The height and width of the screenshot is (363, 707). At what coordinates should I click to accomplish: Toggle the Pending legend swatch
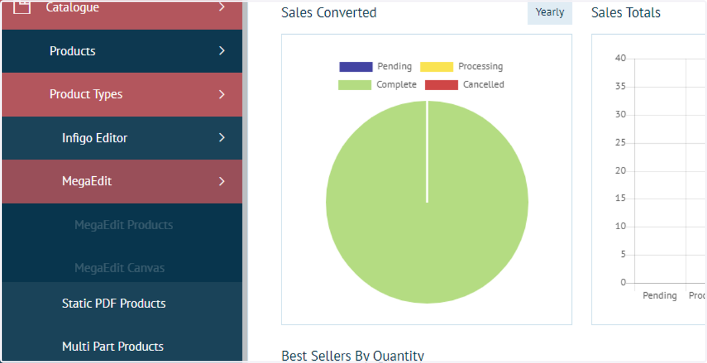[x=356, y=67]
